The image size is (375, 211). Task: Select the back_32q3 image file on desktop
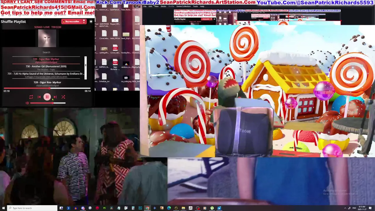pyautogui.click(x=126, y=35)
